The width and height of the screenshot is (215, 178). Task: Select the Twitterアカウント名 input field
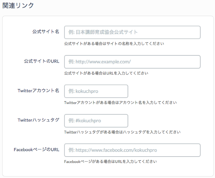pos(96,91)
